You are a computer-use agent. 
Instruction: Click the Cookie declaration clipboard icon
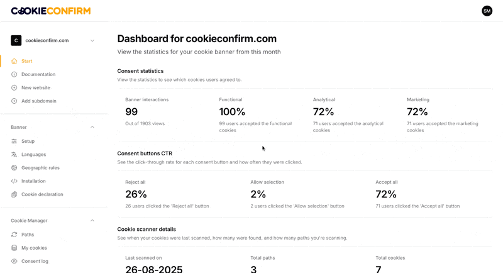pyautogui.click(x=14, y=194)
